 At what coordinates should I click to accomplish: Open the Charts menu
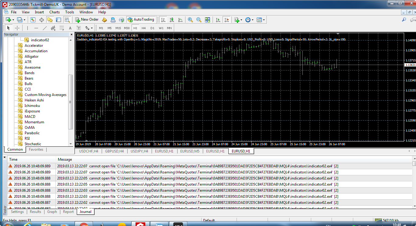tap(55, 12)
